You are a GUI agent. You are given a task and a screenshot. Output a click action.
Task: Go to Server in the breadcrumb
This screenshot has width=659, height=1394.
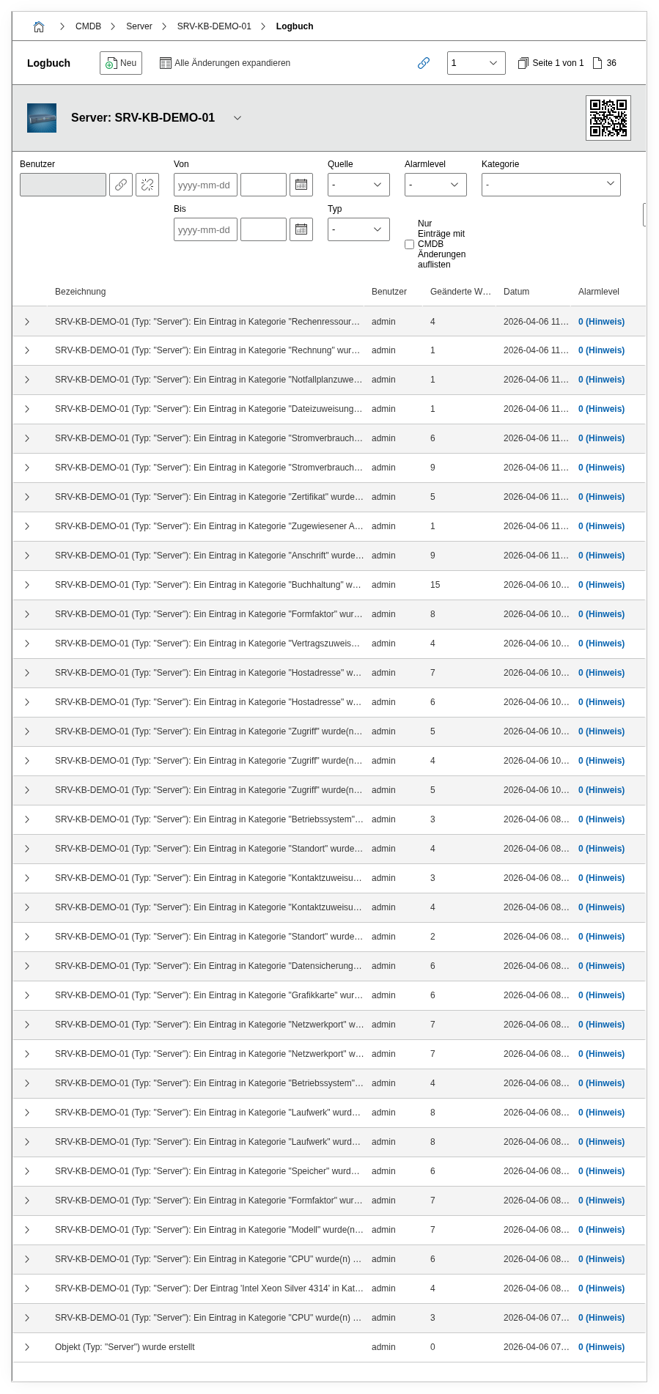(139, 26)
